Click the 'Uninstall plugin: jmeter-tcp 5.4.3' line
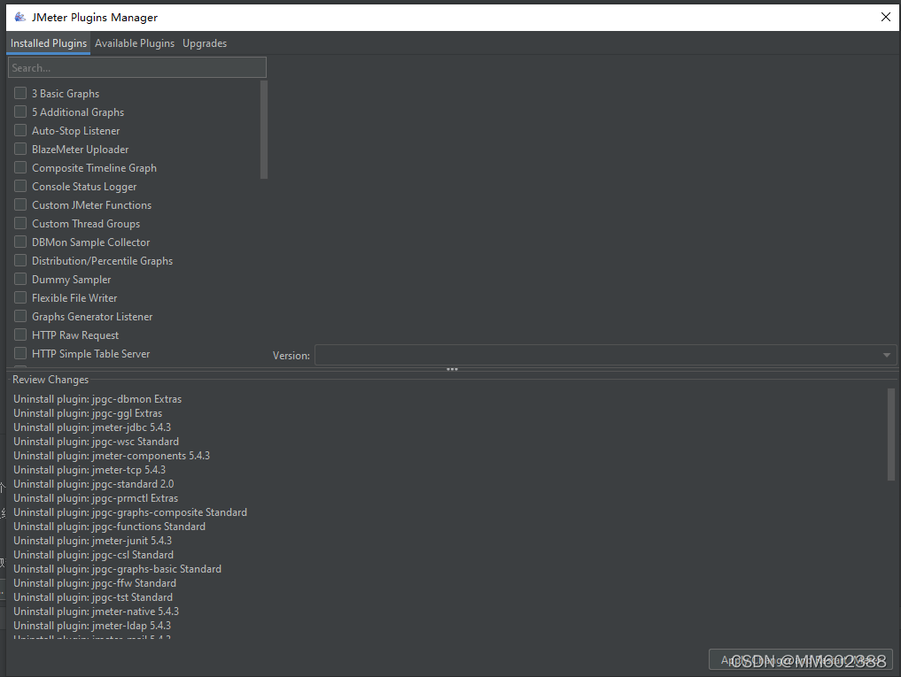The width and height of the screenshot is (901, 677). 89,470
